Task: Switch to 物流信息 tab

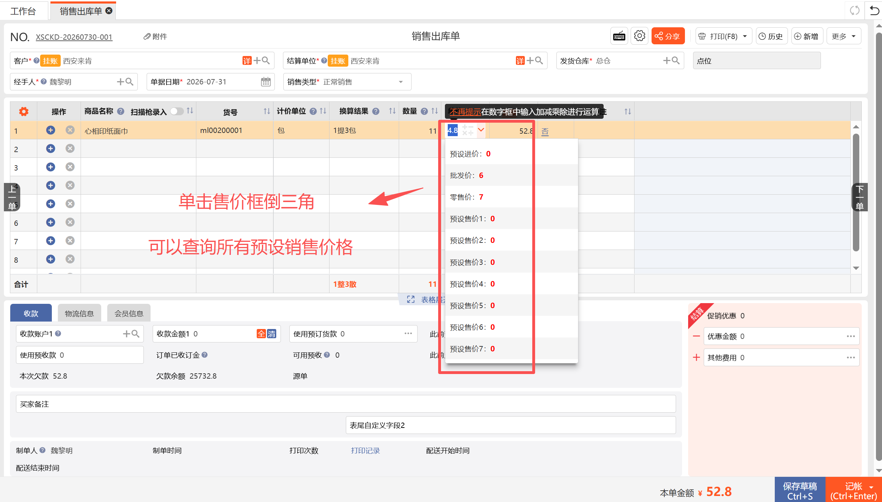Action: click(79, 313)
